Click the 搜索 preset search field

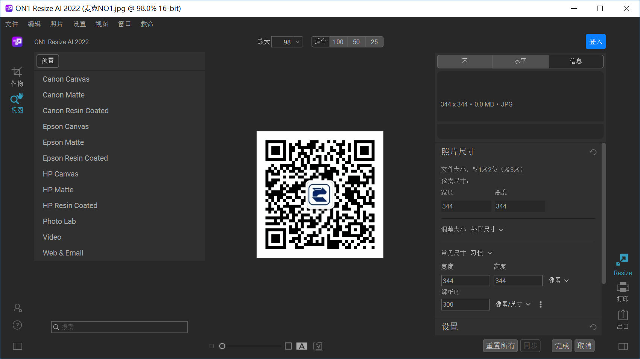click(119, 327)
